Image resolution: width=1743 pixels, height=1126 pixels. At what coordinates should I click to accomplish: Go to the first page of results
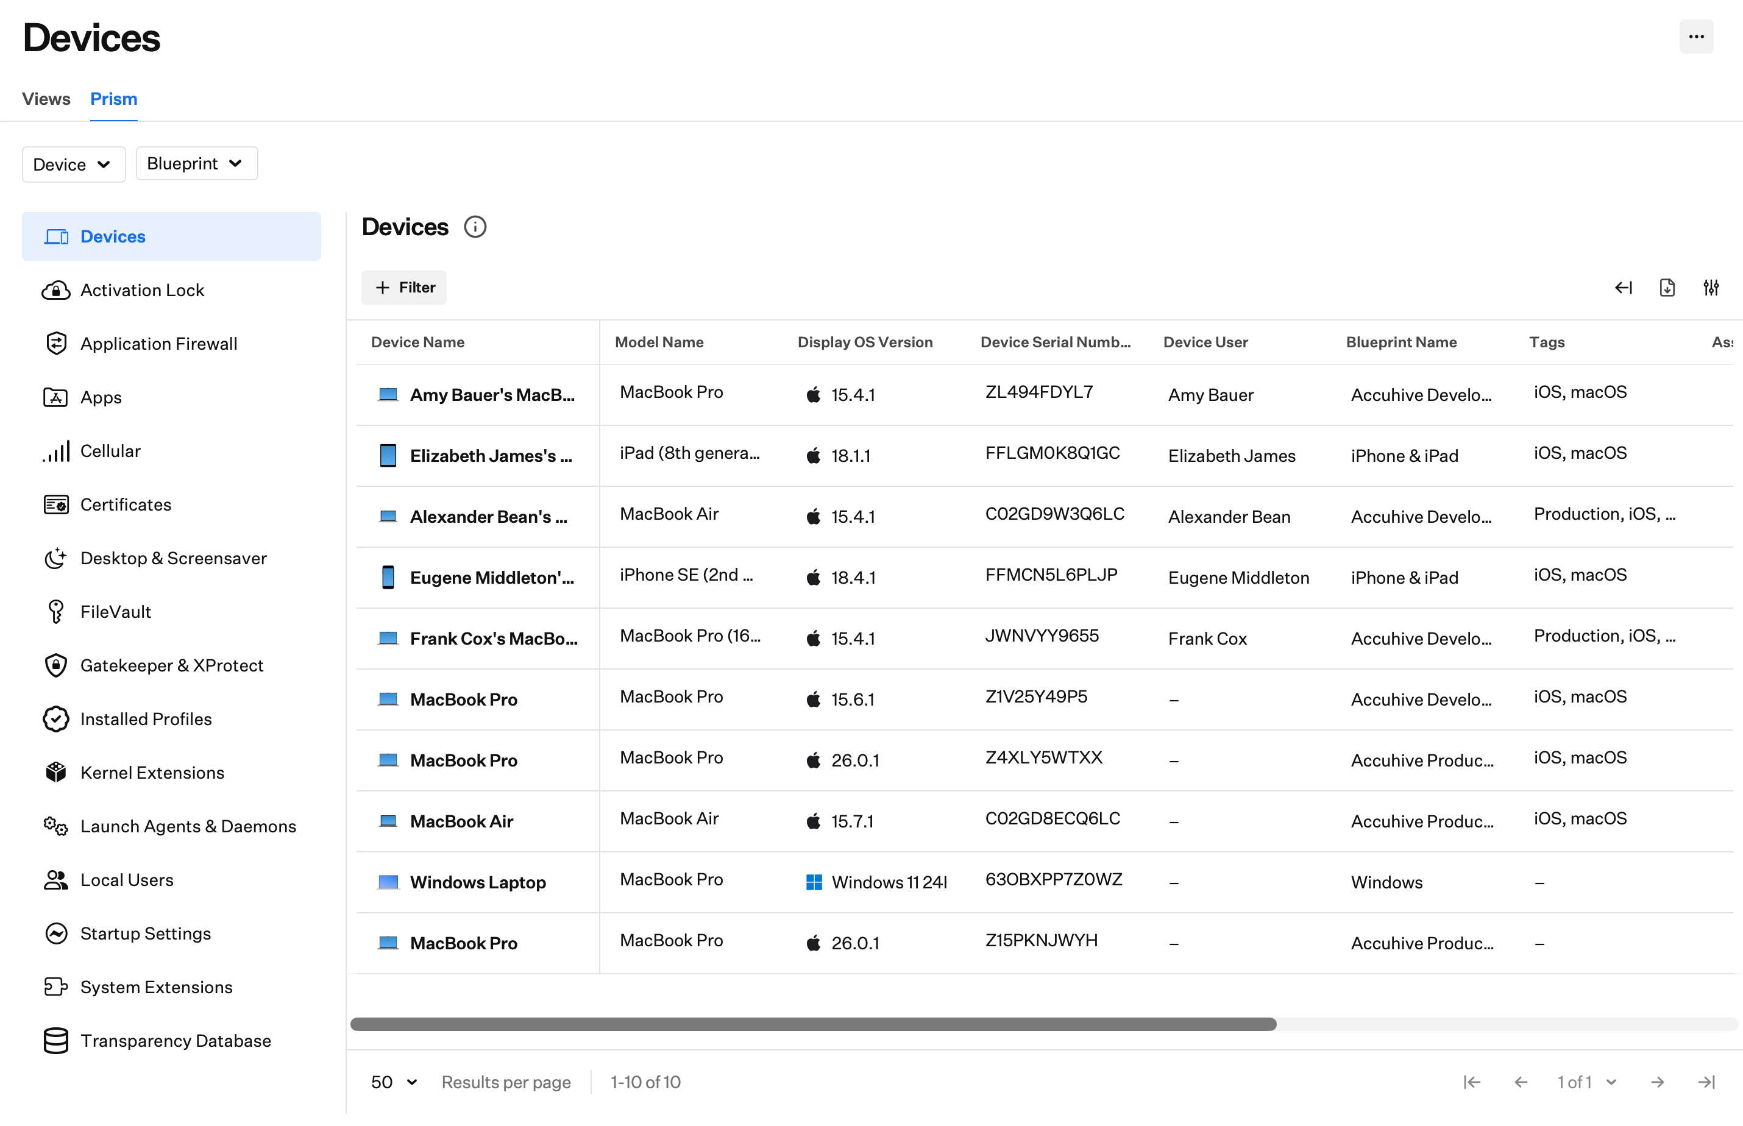(1472, 1082)
